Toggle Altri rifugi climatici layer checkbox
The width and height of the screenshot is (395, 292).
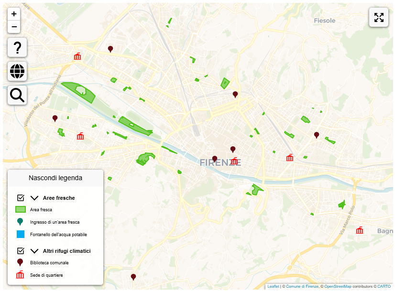click(21, 251)
